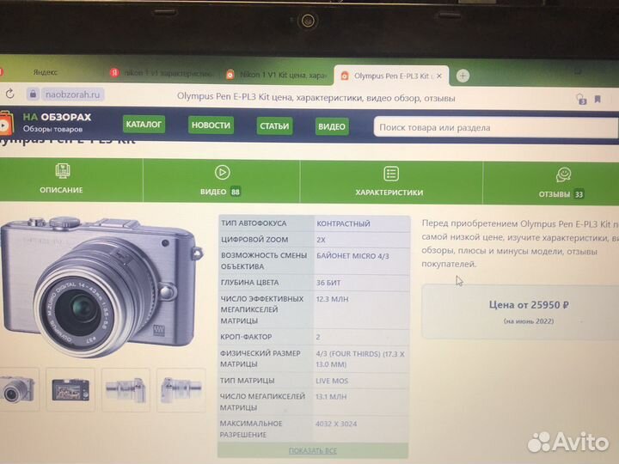Click the Глубина цвета row label

click(249, 283)
